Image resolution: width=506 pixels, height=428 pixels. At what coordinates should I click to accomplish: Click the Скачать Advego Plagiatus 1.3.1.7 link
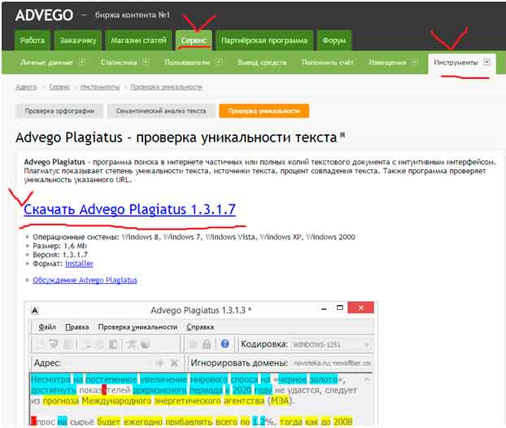point(129,209)
